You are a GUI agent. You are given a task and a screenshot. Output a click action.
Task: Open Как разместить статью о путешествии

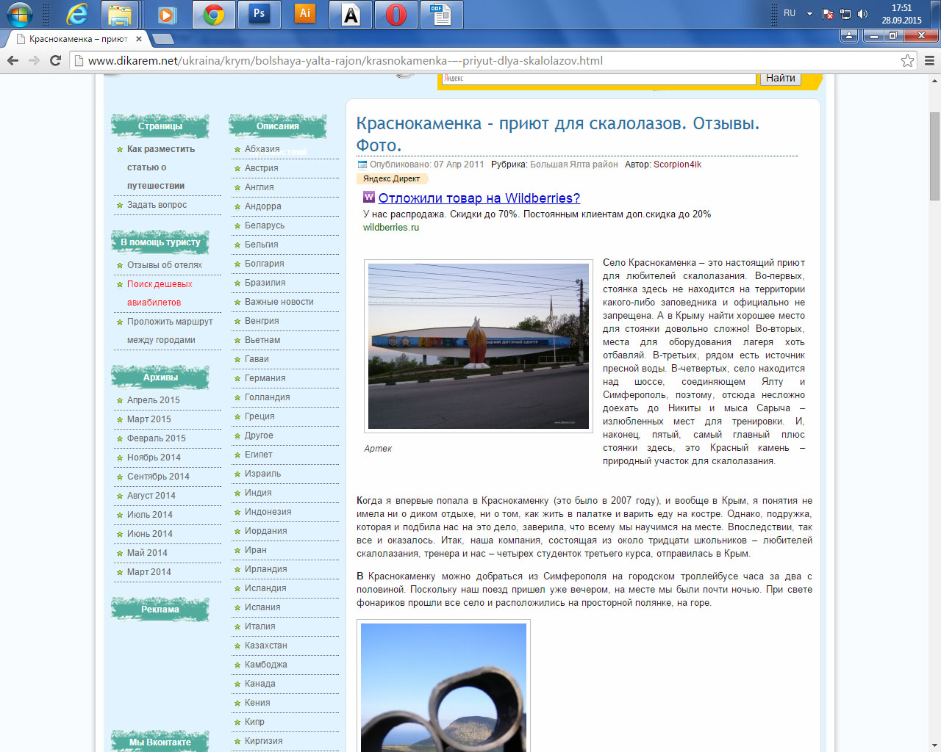click(161, 167)
